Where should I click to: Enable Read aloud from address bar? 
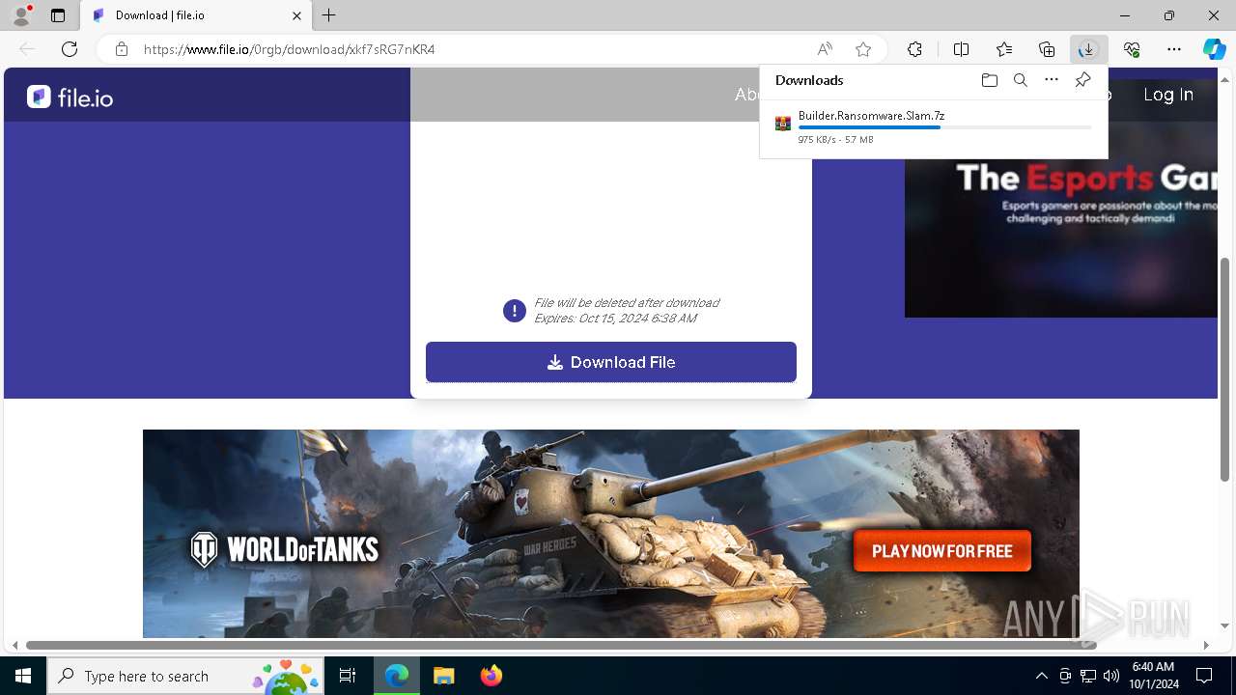point(825,49)
